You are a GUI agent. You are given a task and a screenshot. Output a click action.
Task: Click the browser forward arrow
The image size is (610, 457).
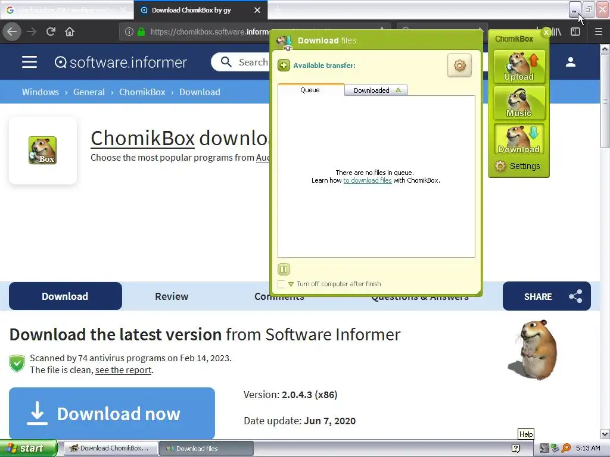tap(32, 32)
